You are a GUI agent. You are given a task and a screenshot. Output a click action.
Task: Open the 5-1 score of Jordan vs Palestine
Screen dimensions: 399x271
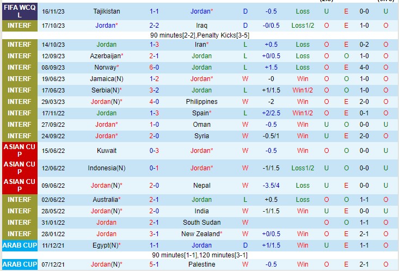(154, 264)
